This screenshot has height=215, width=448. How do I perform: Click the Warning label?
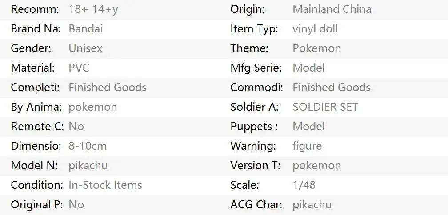[252, 146]
